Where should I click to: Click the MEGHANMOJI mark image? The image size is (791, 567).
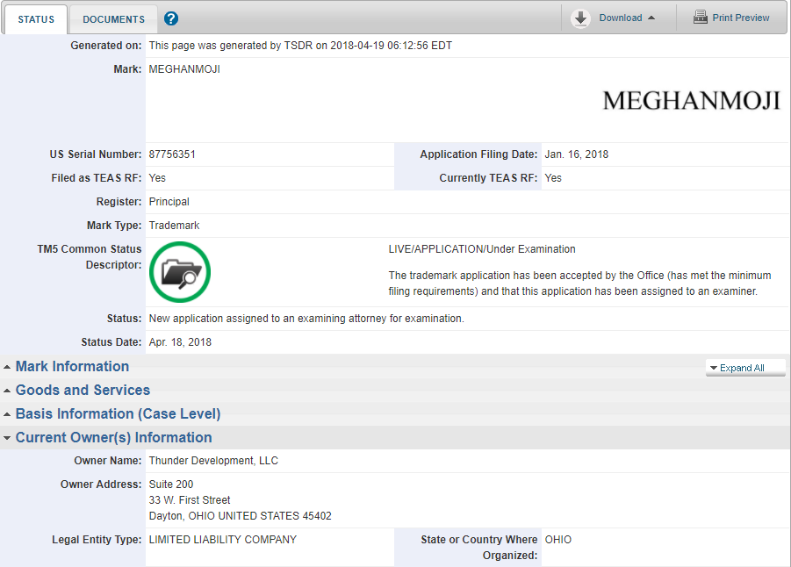coord(691,100)
